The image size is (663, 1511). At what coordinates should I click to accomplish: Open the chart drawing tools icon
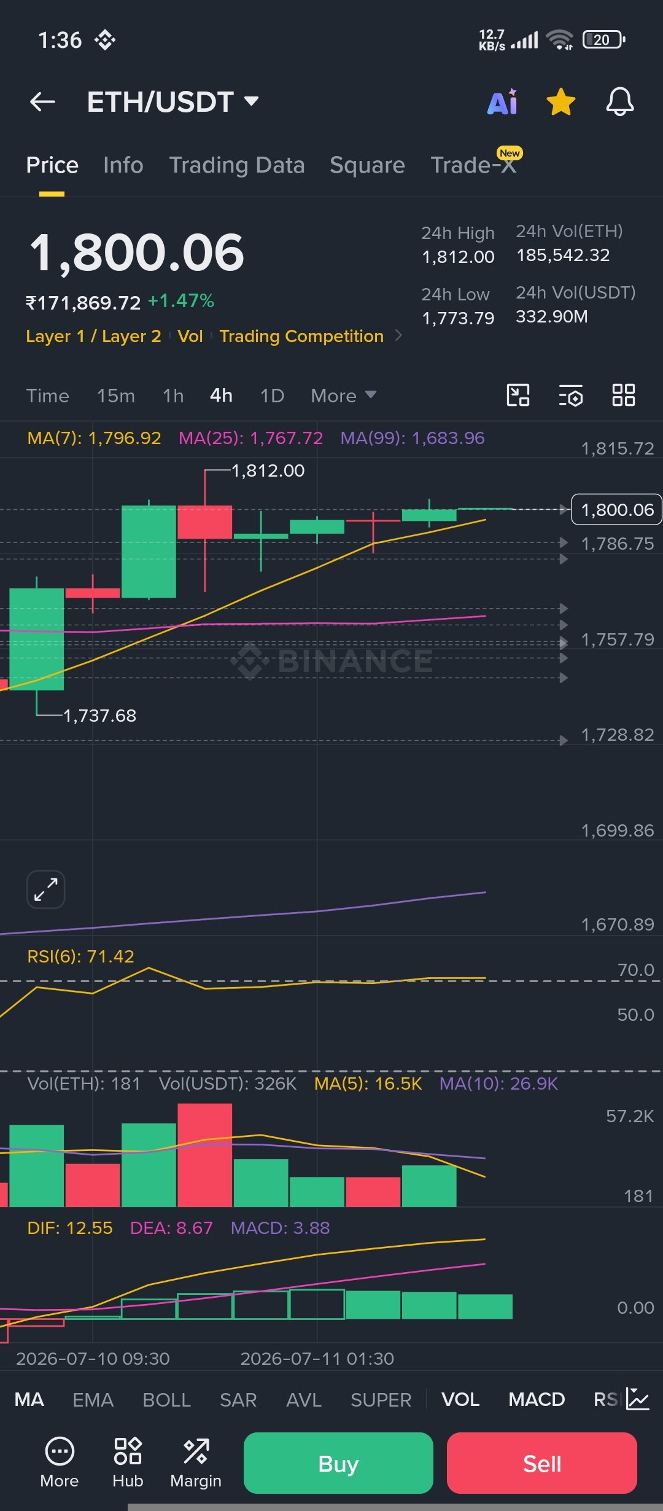coord(518,395)
